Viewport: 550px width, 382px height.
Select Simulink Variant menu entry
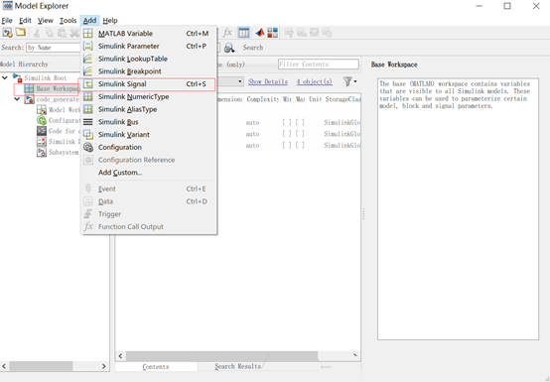[x=149, y=135]
